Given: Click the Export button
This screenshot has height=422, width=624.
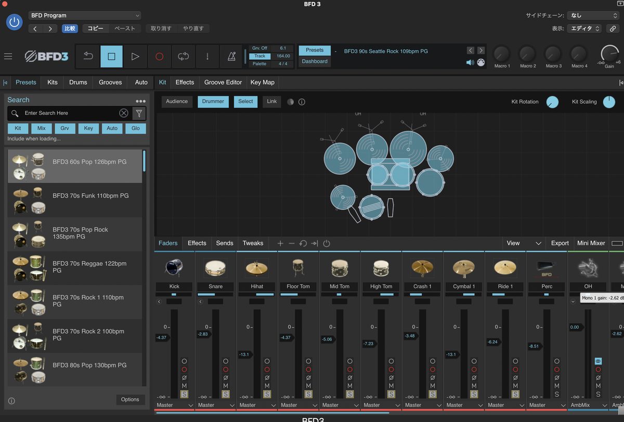Looking at the screenshot, I should click(560, 243).
